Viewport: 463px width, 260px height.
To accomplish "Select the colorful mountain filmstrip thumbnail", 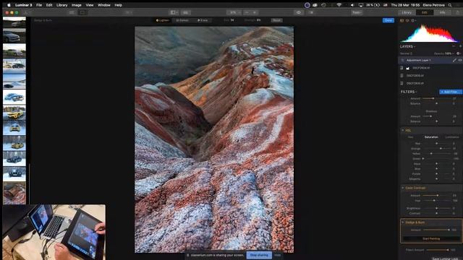I will click(14, 193).
